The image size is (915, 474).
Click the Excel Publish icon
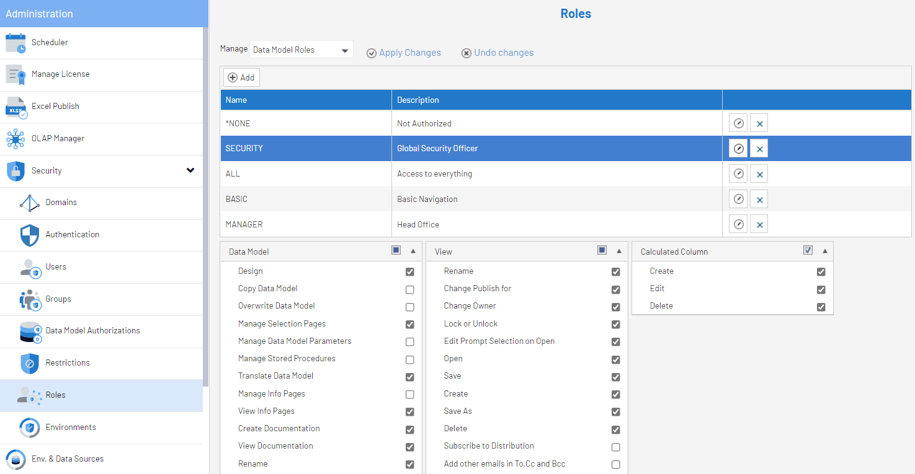click(16, 107)
